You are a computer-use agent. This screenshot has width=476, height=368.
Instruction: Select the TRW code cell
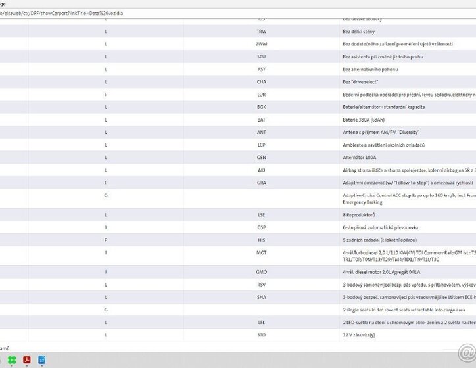point(262,31)
